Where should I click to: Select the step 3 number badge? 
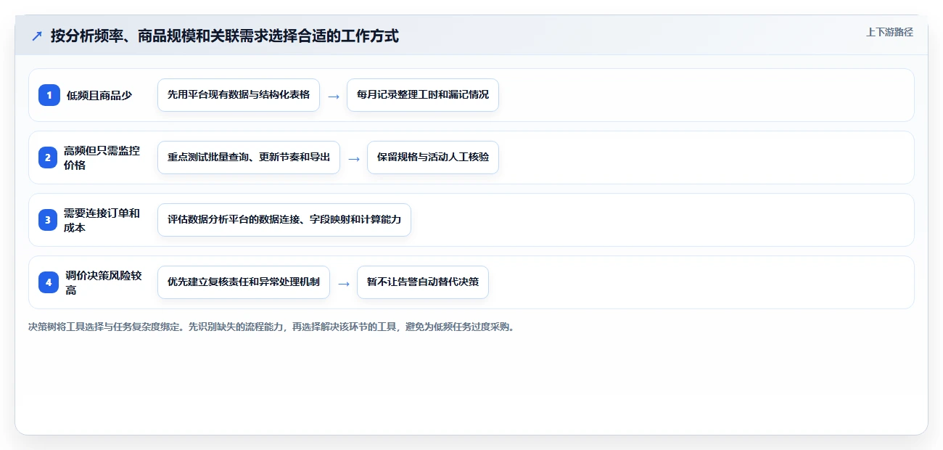tap(48, 220)
